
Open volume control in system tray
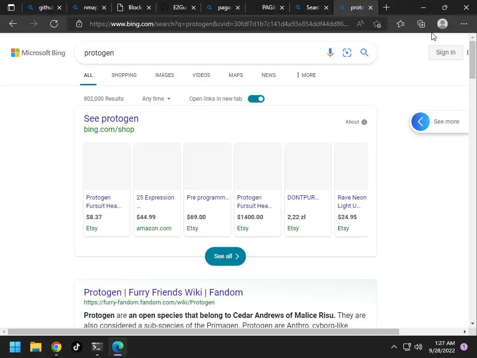[x=418, y=347]
